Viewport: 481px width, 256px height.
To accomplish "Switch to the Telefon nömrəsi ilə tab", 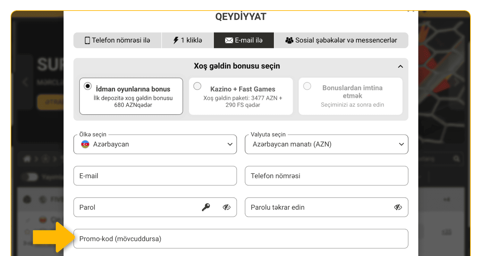I will coord(117,40).
